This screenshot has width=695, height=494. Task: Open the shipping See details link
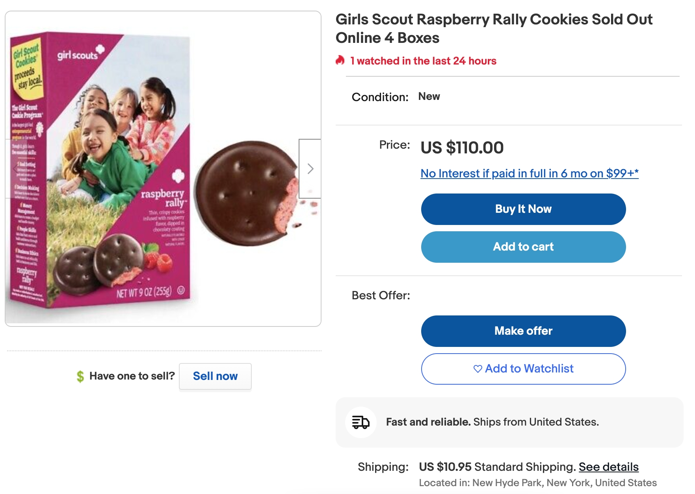pos(608,467)
